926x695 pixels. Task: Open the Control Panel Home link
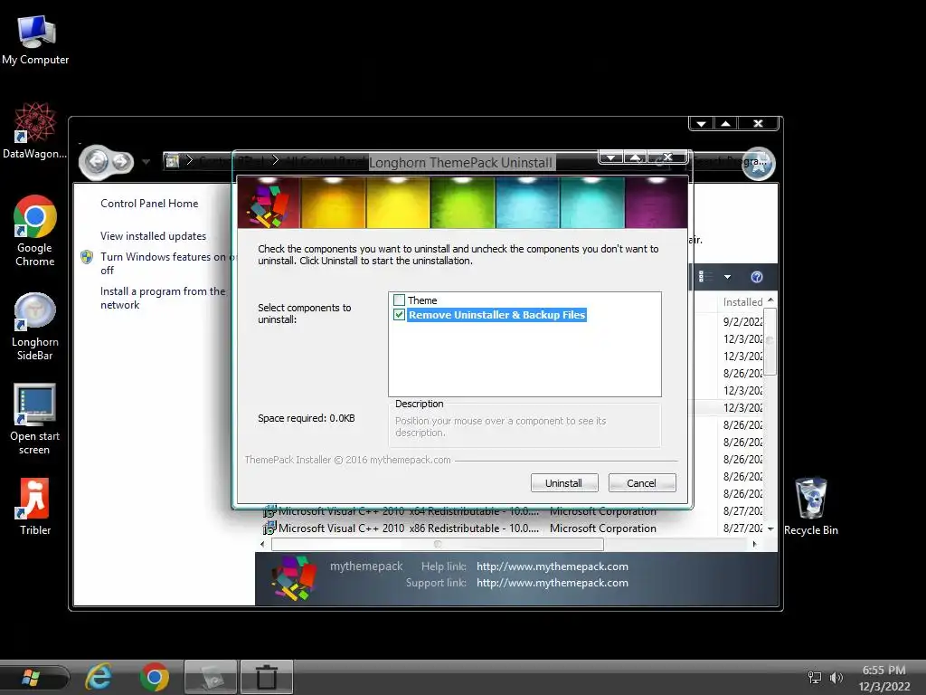[x=149, y=204]
